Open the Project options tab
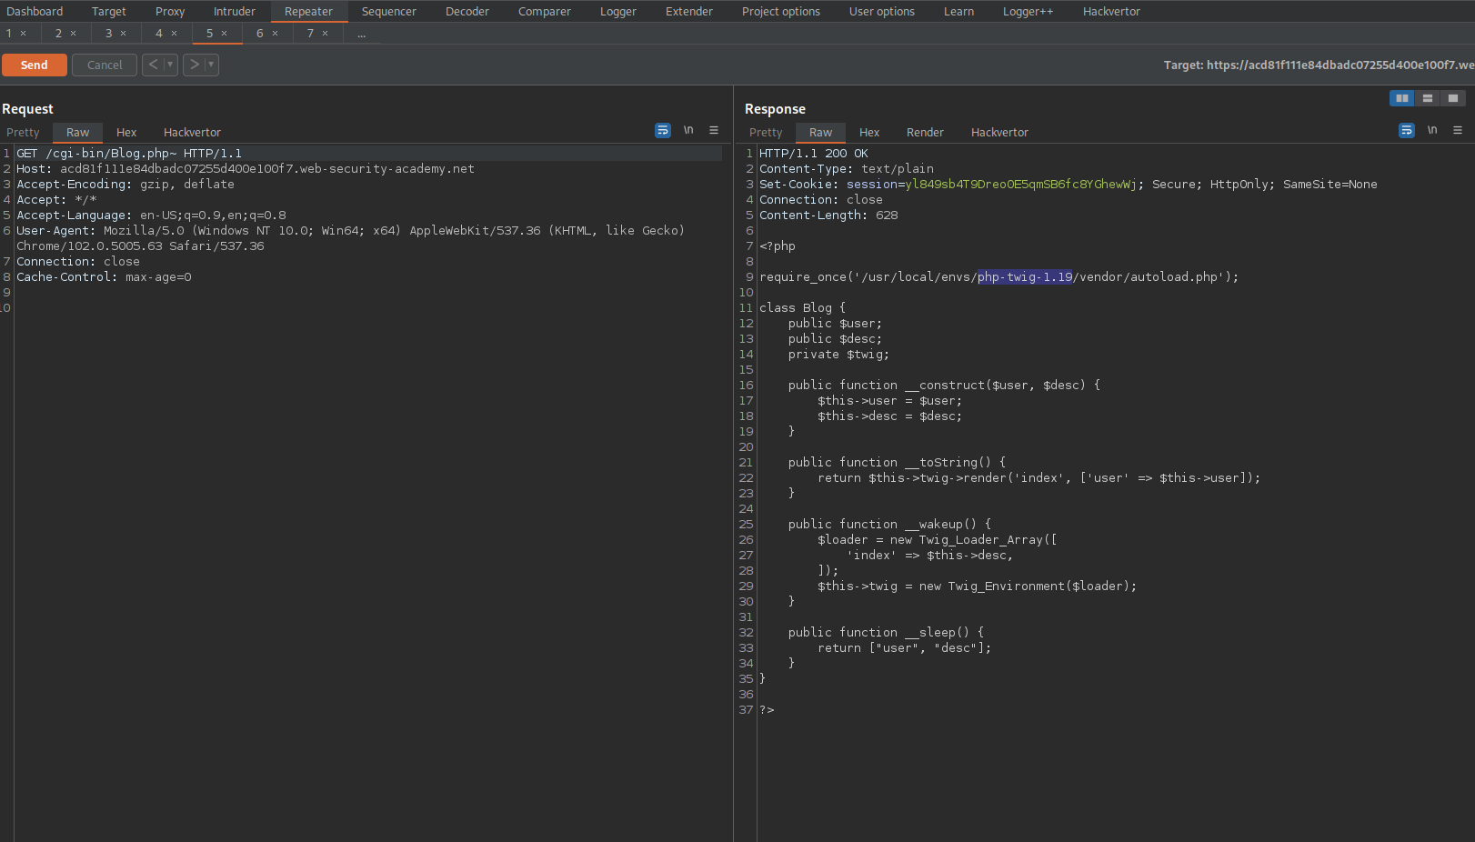This screenshot has height=842, width=1475. pyautogui.click(x=781, y=12)
